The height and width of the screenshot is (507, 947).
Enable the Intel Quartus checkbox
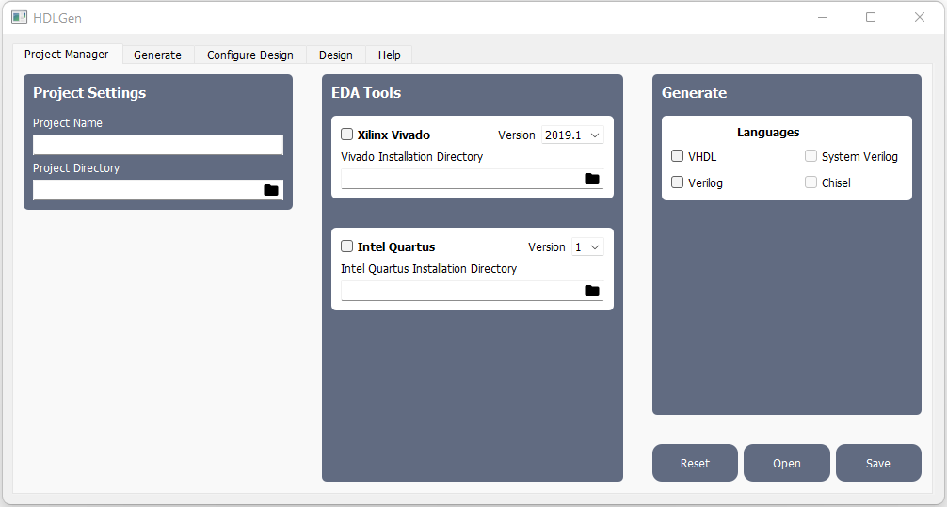(346, 246)
